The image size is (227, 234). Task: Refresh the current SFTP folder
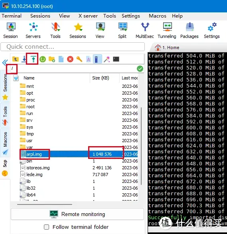point(43,59)
